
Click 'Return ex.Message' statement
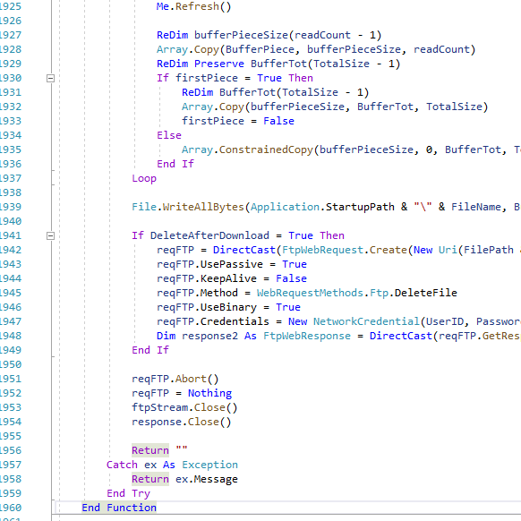pos(184,479)
